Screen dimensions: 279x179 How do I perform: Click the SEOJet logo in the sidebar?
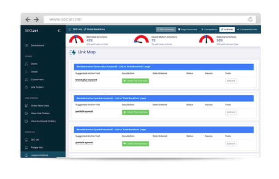31,31
